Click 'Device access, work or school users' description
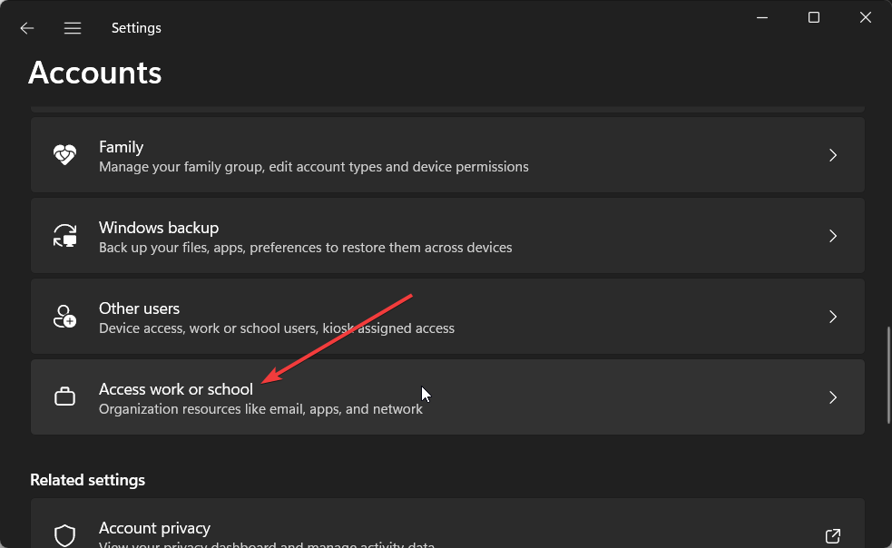892x548 pixels. click(277, 328)
